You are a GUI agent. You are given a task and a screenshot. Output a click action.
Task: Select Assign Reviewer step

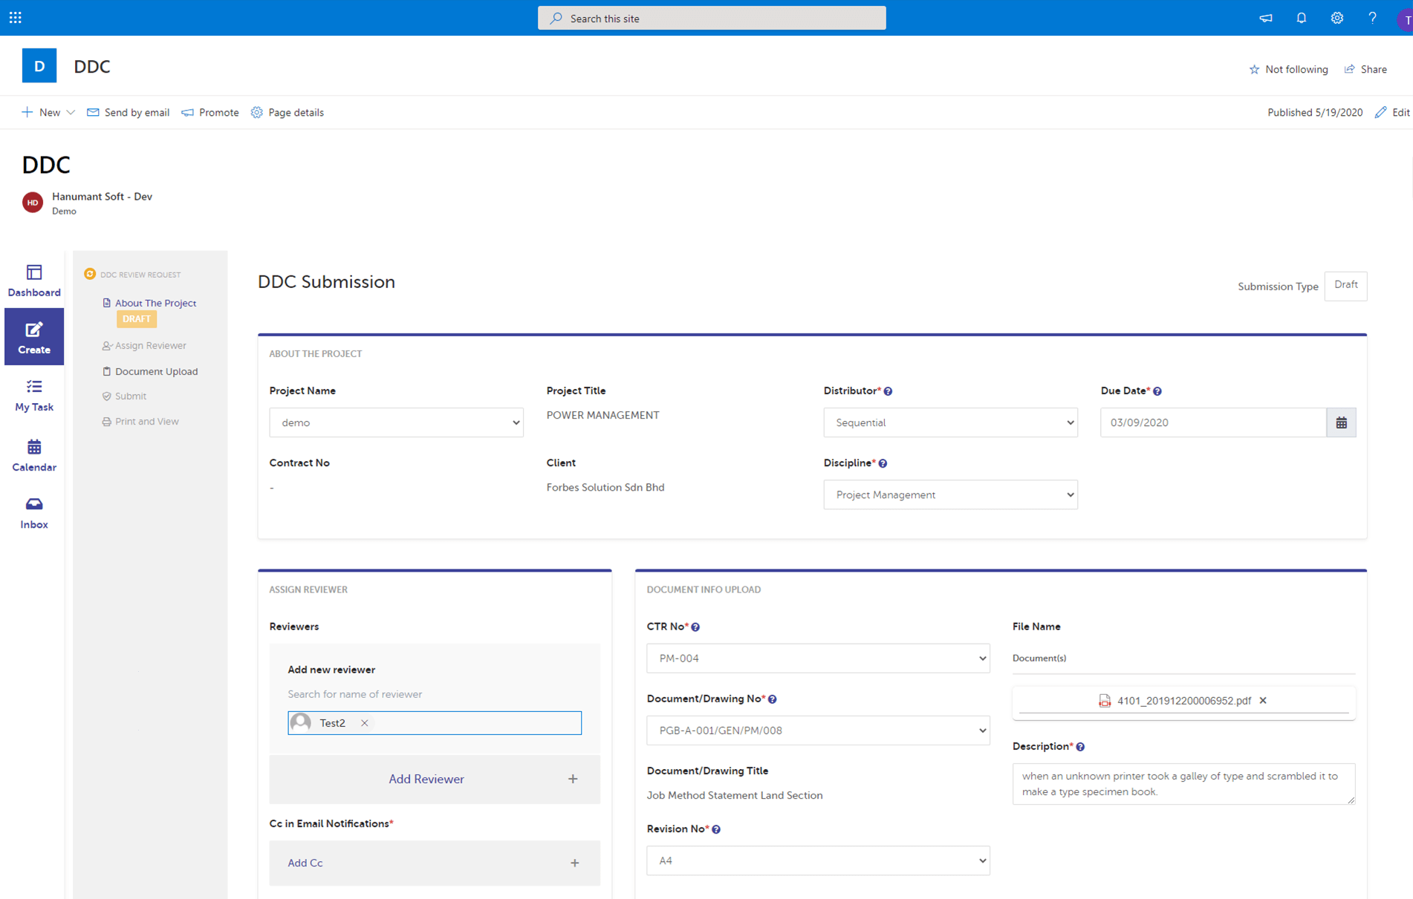tap(150, 346)
